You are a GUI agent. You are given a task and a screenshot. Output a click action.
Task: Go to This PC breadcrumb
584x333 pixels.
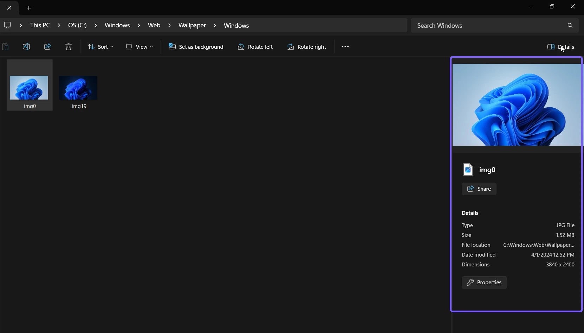pyautogui.click(x=40, y=25)
